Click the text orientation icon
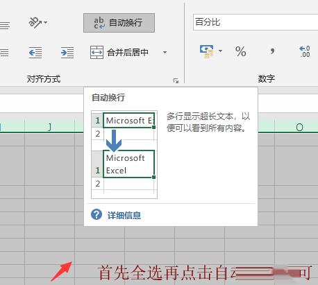Viewport: 318px width, 285px height. click(35, 22)
